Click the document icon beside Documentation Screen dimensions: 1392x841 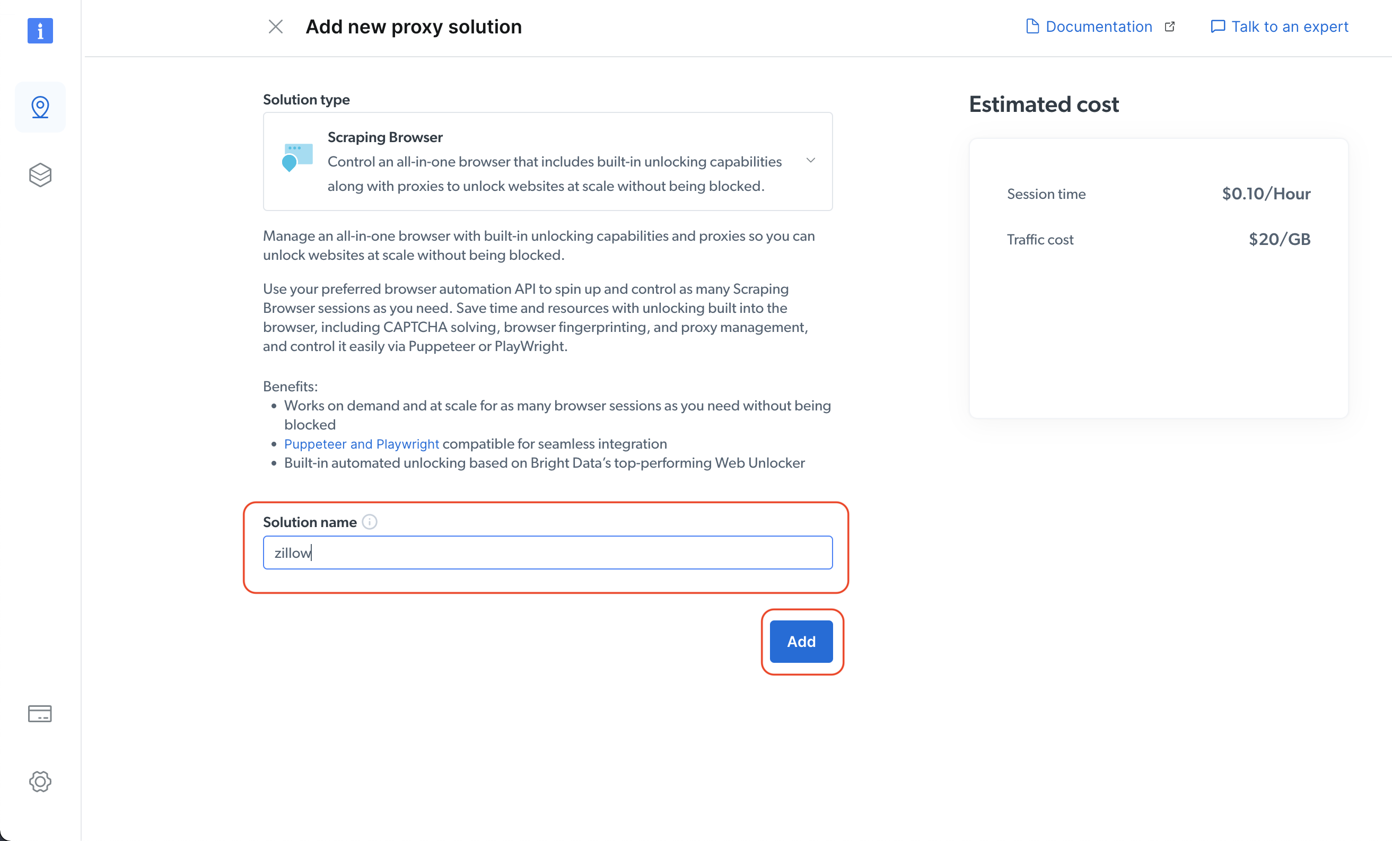coord(1034,26)
